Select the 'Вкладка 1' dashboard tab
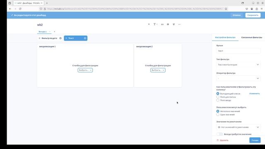265x149 pixels. (x=43, y=31)
